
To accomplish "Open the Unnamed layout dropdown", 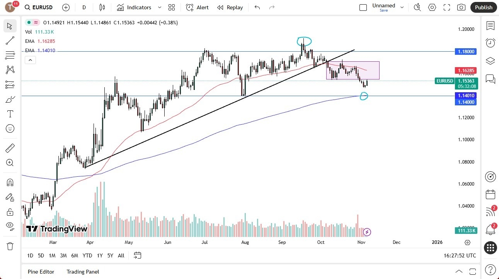I will pyautogui.click(x=402, y=7).
